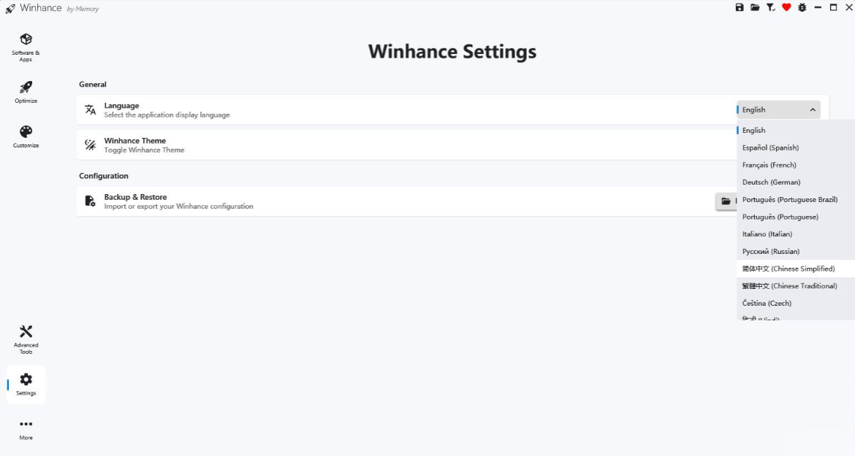Collapse the Language dropdown showing English
Viewport: 855px width, 456px height.
coord(778,109)
